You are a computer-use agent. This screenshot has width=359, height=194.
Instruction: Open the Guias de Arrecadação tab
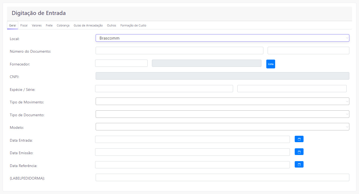[88, 25]
